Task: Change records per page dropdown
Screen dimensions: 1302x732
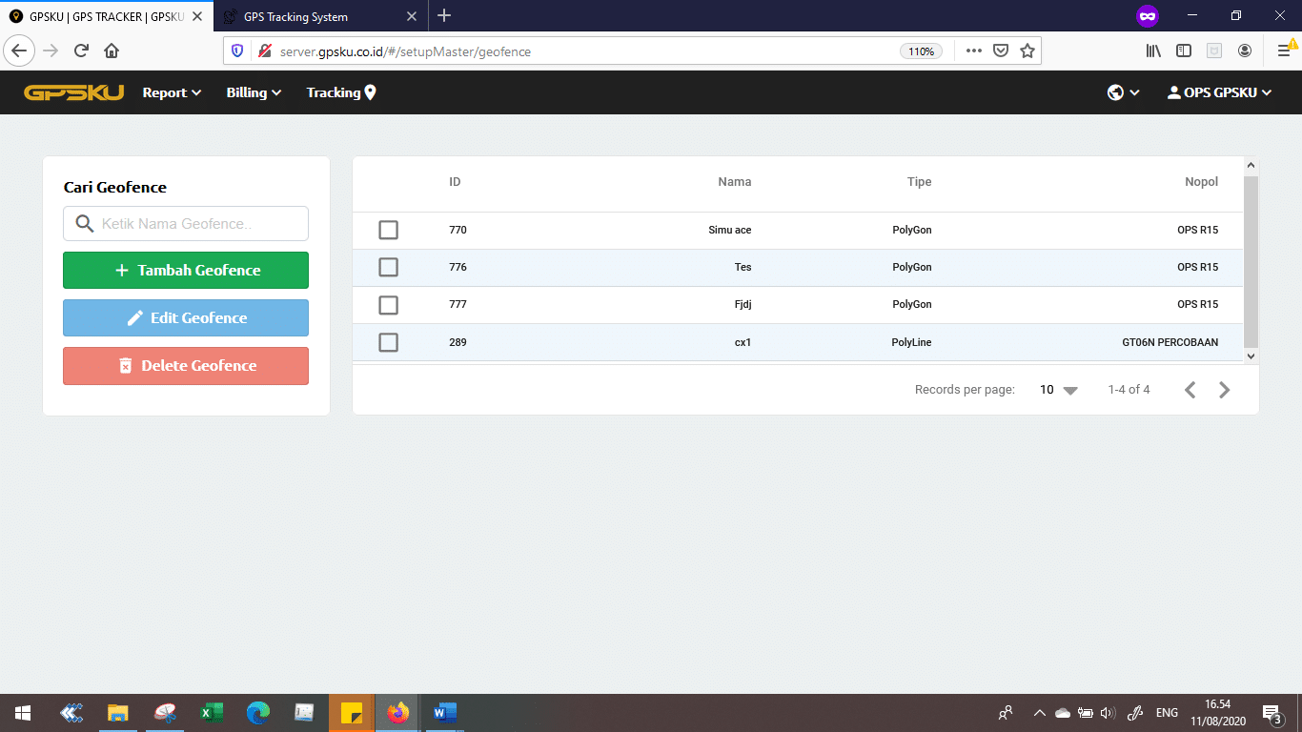Action: pos(1058,390)
